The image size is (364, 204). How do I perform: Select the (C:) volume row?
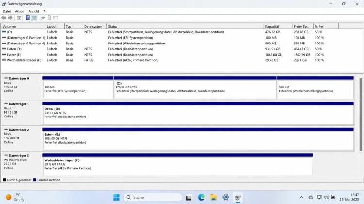169,32
